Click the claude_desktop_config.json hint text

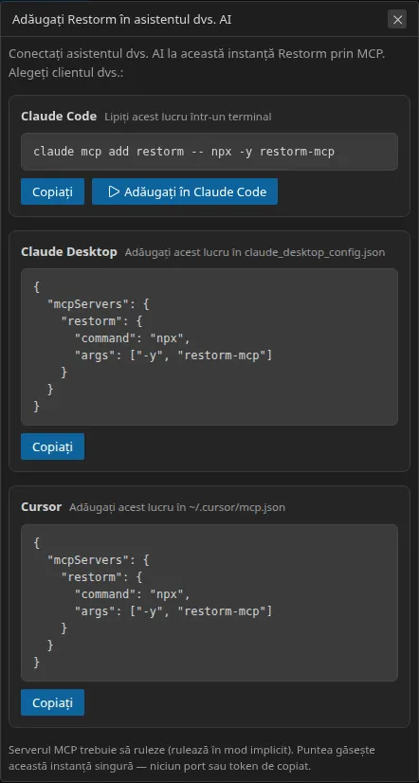pos(255,252)
